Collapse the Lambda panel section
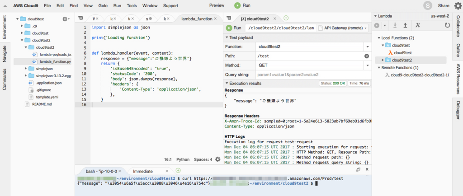The width and height of the screenshot is (463, 196). point(375,16)
